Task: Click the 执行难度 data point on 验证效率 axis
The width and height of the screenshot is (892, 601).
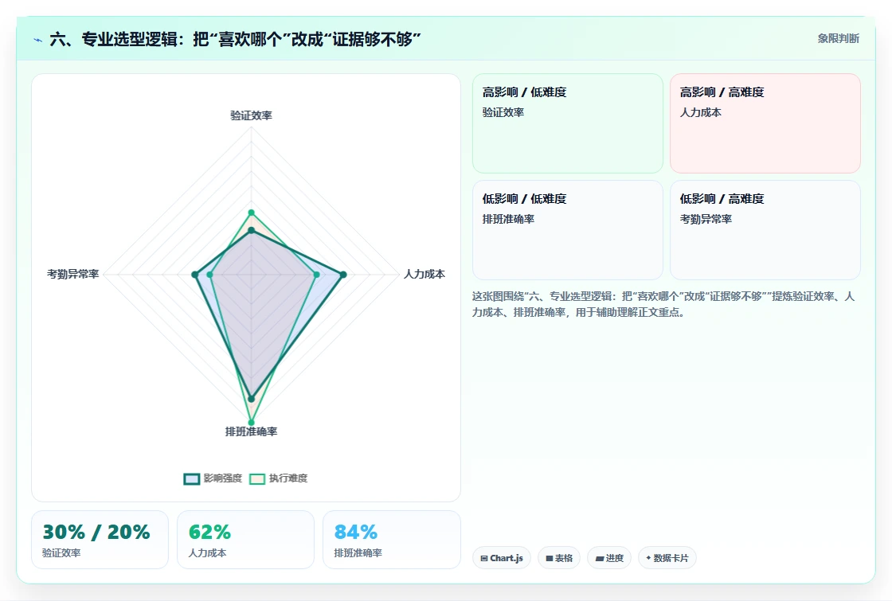Action: click(251, 213)
